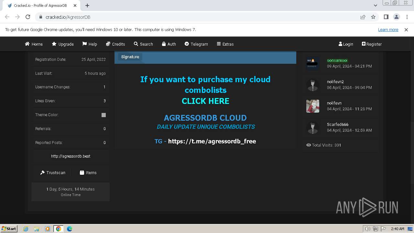Click the site lock icon
414x233 pixels.
pyautogui.click(x=41, y=17)
